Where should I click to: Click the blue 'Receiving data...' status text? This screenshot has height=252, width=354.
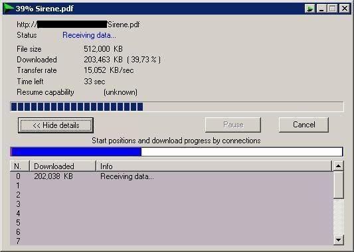89,35
